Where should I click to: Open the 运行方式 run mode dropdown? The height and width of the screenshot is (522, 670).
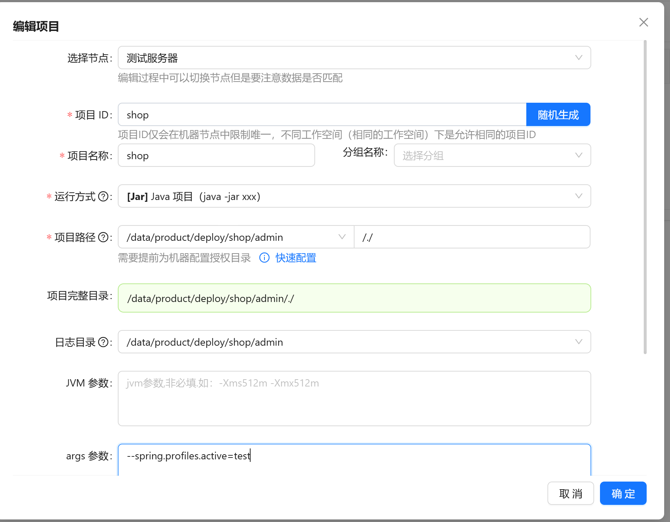578,196
